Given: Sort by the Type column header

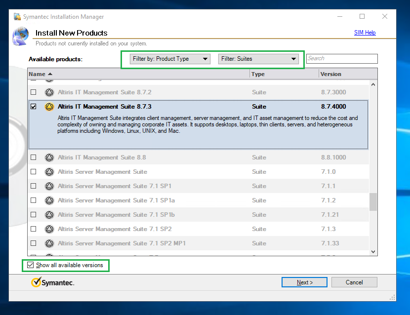Looking at the screenshot, I should tap(284, 74).
